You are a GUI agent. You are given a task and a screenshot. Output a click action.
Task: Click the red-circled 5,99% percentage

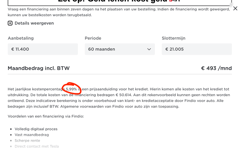(72, 89)
